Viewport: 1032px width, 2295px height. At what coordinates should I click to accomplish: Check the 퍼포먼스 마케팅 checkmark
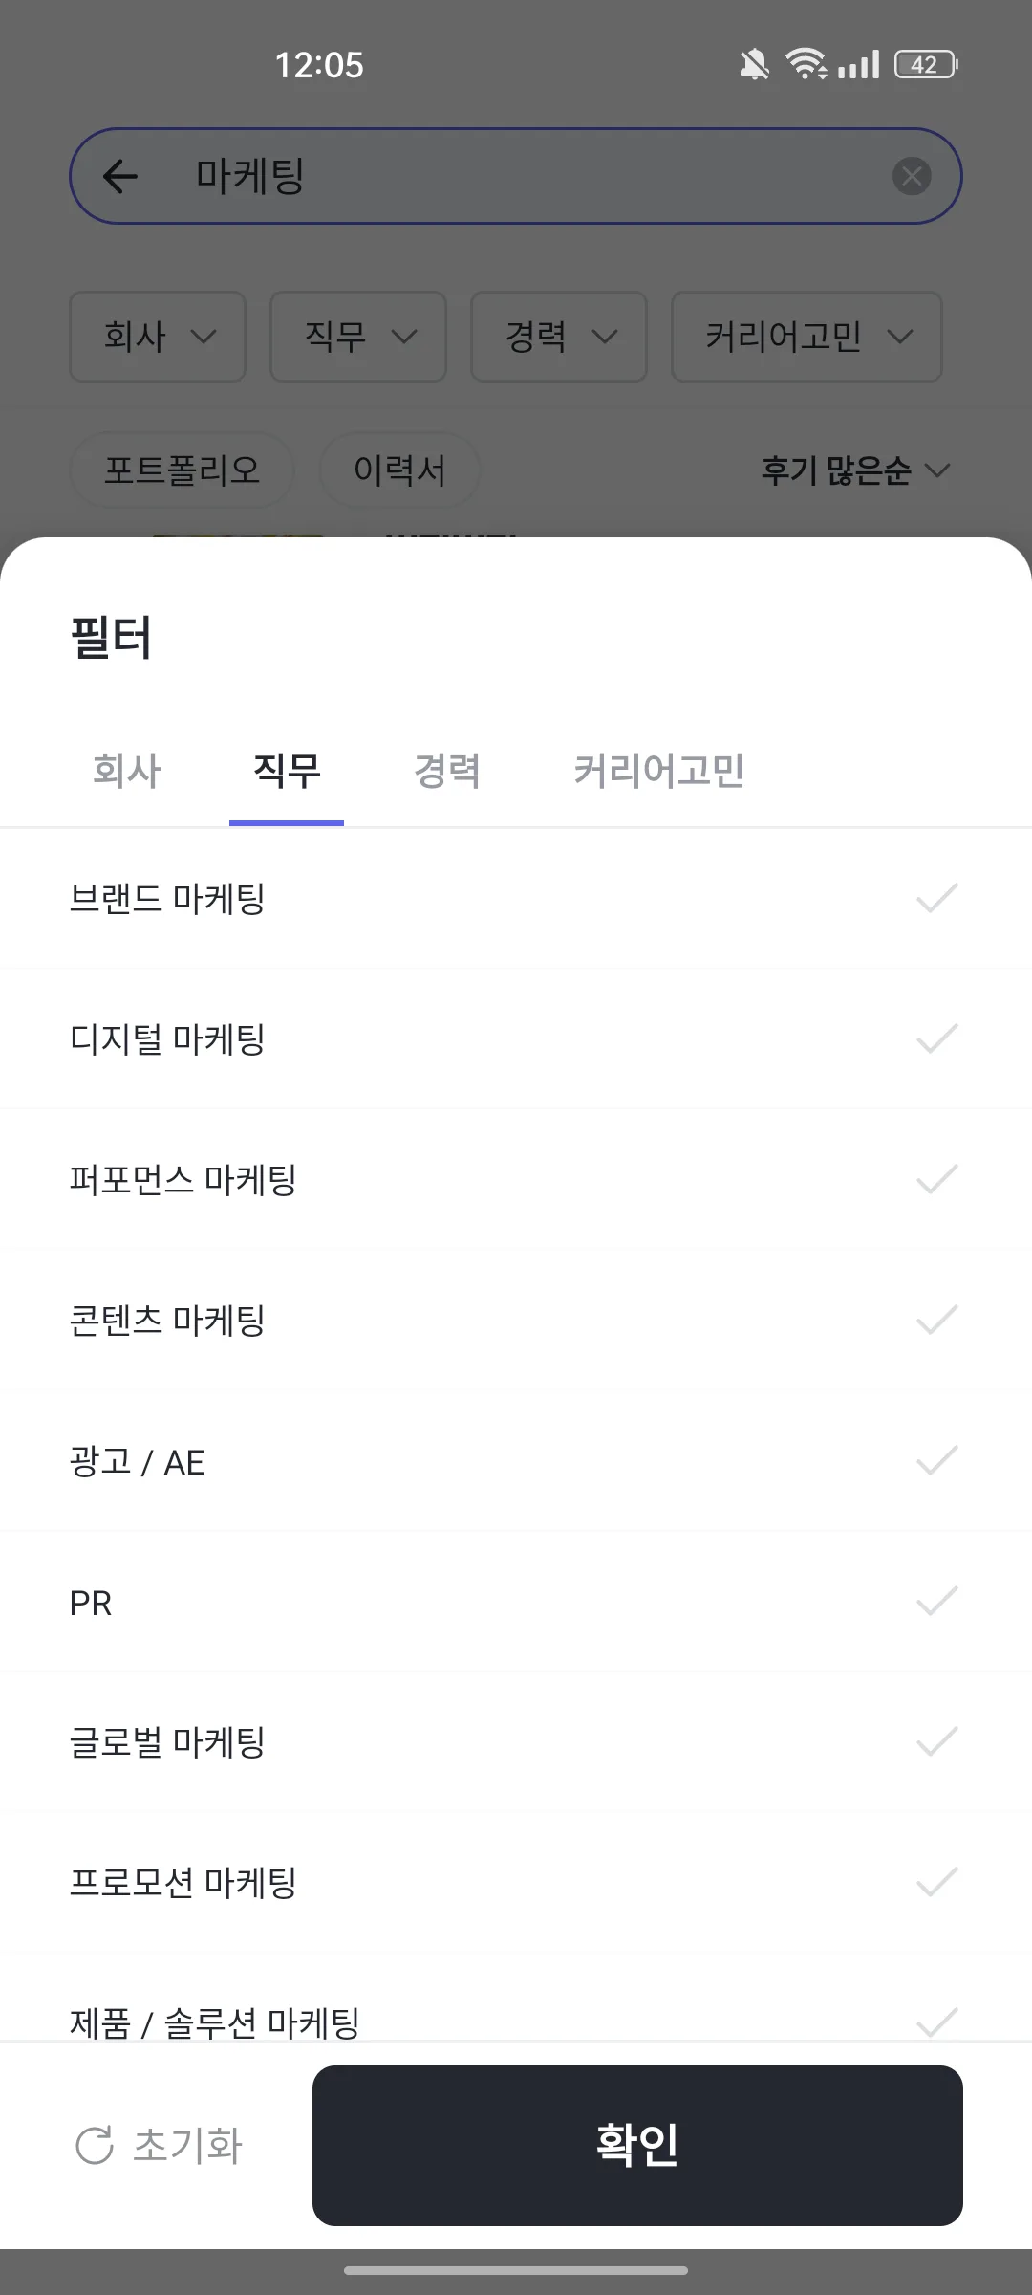point(936,1179)
